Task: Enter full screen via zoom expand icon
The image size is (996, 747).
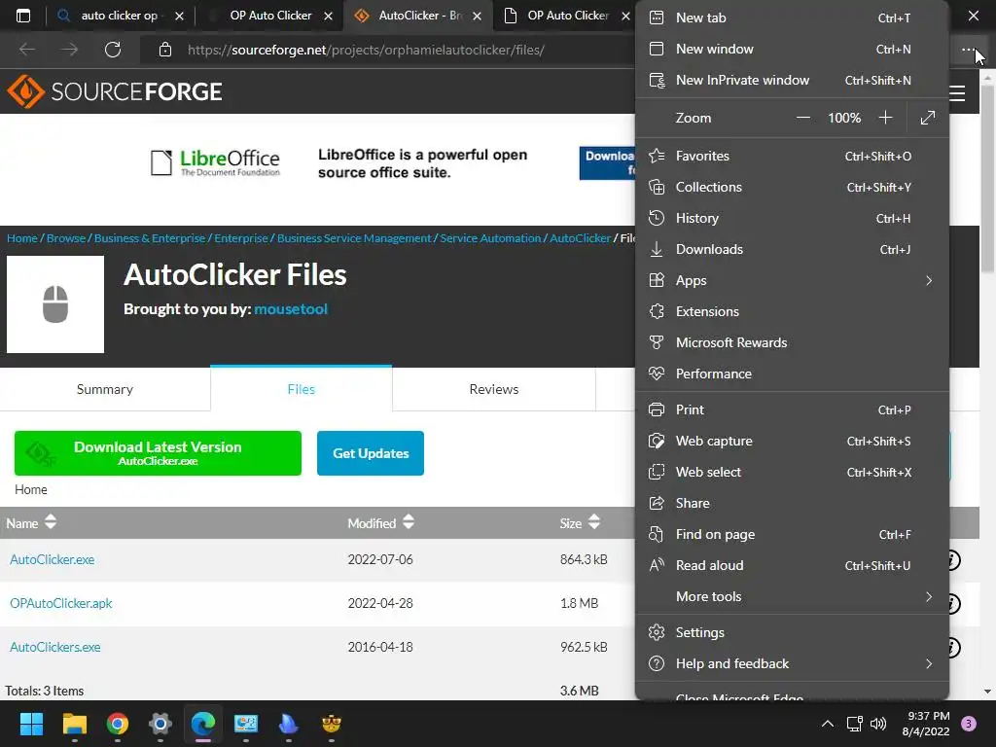Action: pyautogui.click(x=927, y=118)
